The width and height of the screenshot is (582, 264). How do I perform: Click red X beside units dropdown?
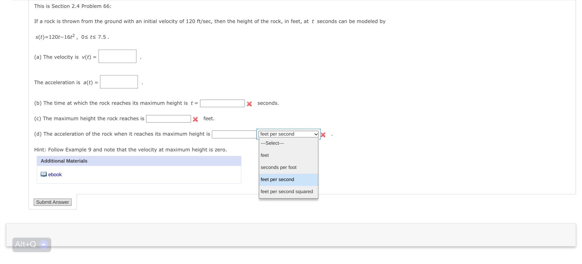click(x=323, y=135)
